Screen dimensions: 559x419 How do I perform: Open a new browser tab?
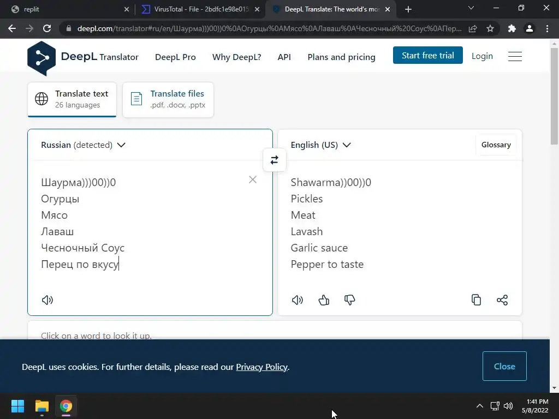[408, 9]
